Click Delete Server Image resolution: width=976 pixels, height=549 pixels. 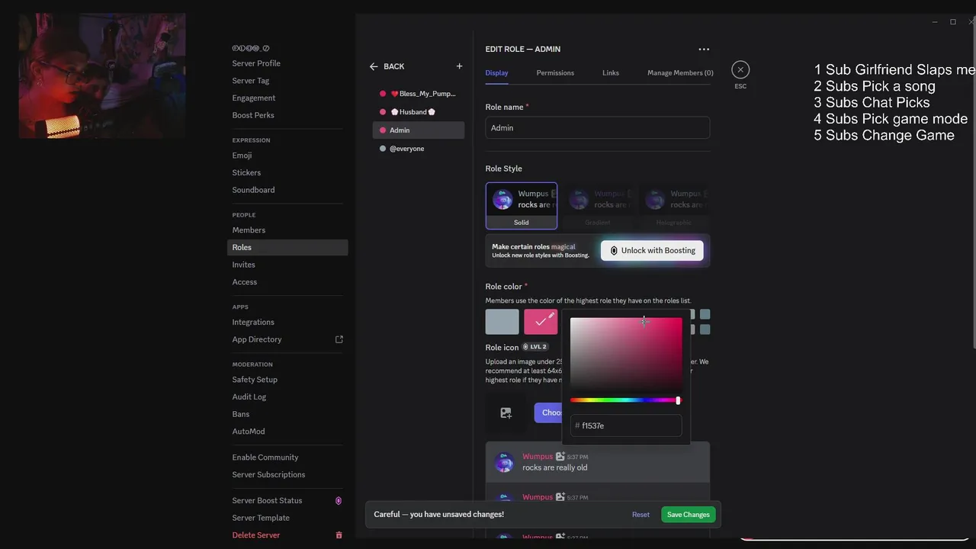[256, 535]
